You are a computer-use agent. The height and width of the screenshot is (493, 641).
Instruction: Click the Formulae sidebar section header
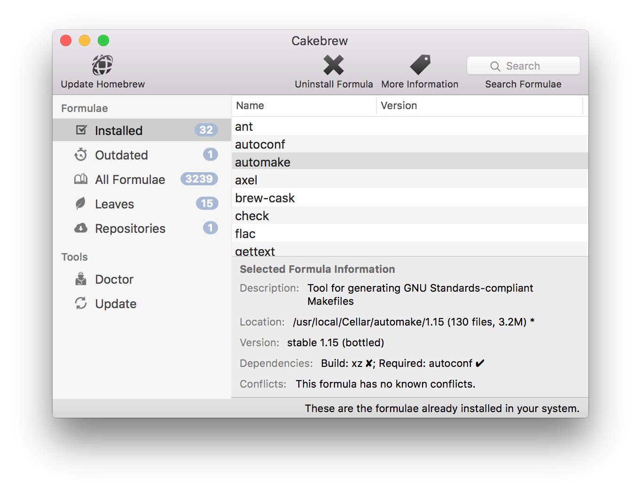point(85,108)
